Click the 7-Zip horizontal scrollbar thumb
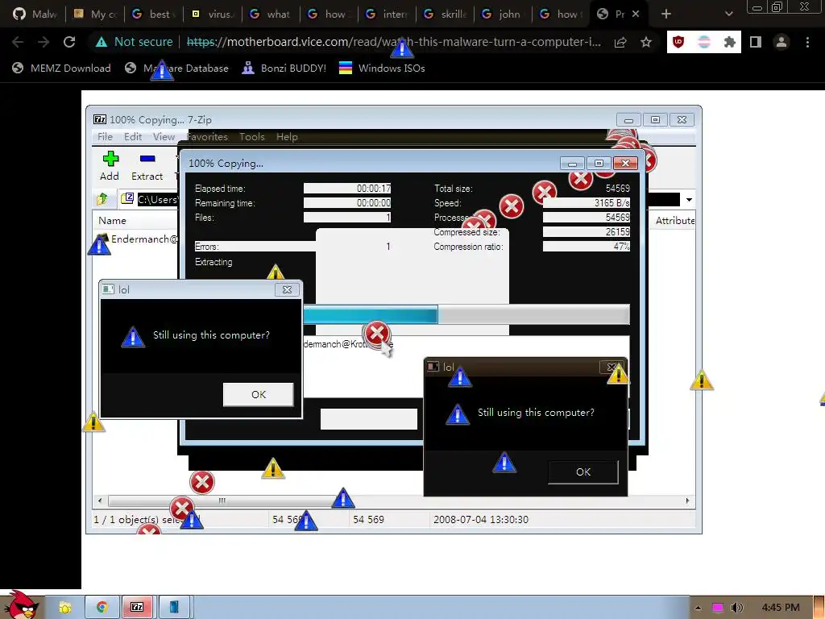This screenshot has height=619, width=825. pyautogui.click(x=221, y=501)
